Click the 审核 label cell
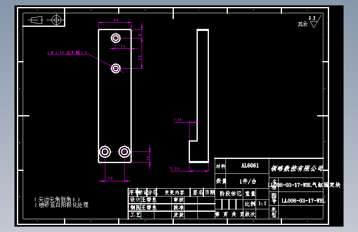Viewport: 358px width, 232px height. 178,200
